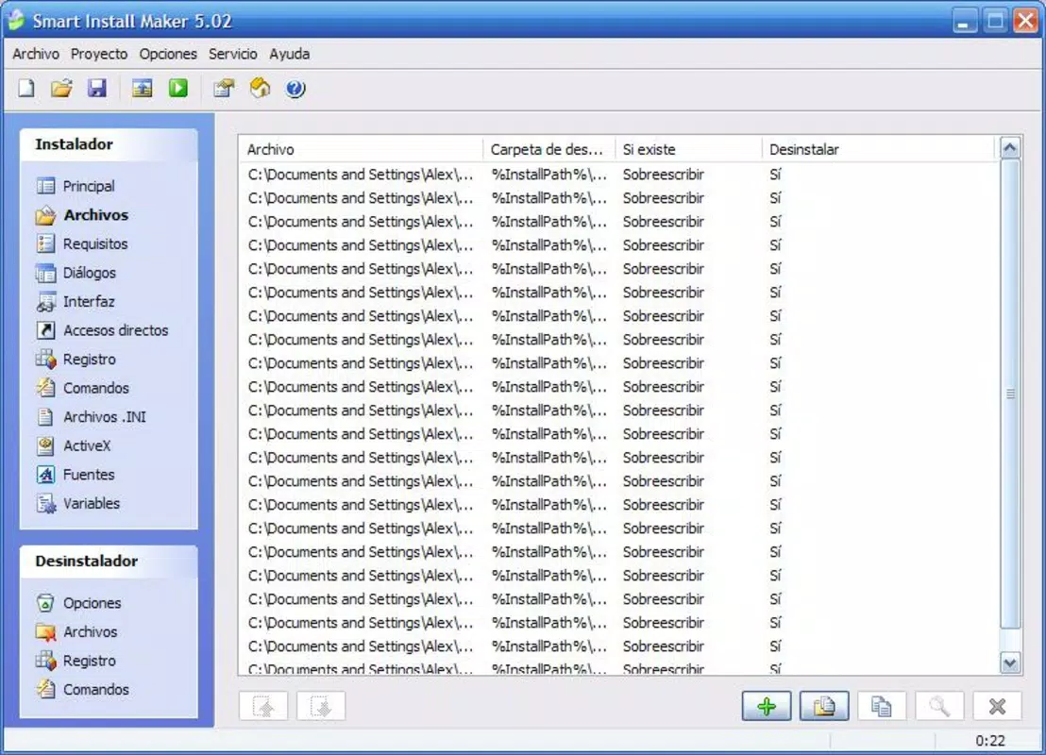Sort by the Desinstalar column header

coord(878,149)
